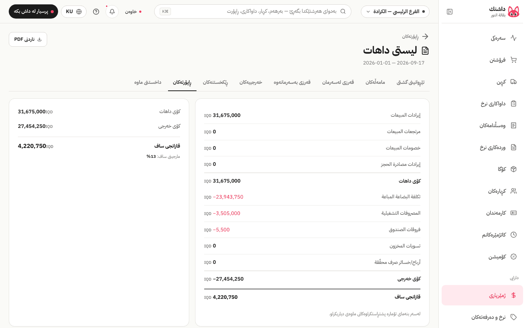The width and height of the screenshot is (526, 328).
Task: Click the date range 2026-01-01 — 2026-09-17
Action: [394, 63]
